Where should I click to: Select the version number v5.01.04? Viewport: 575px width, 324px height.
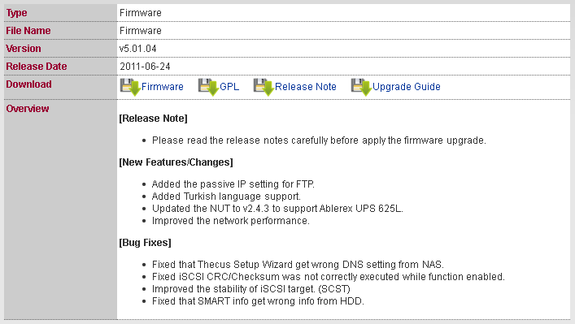click(138, 49)
